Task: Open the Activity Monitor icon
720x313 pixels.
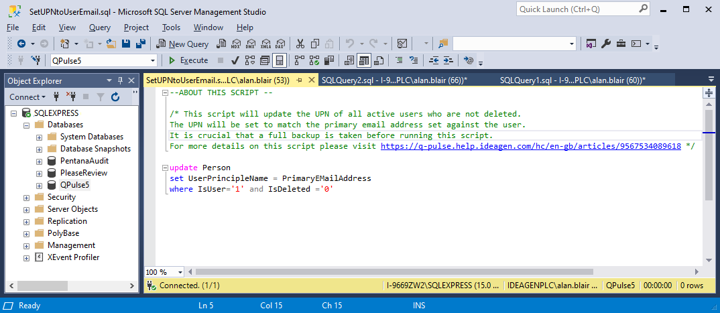Action: point(402,44)
